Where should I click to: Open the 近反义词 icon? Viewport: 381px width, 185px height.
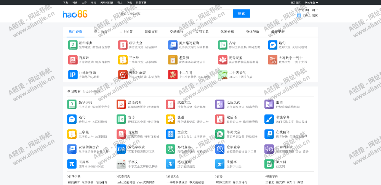tap(220, 105)
